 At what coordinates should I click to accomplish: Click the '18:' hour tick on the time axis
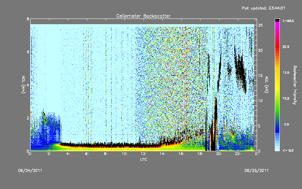coord(200,154)
